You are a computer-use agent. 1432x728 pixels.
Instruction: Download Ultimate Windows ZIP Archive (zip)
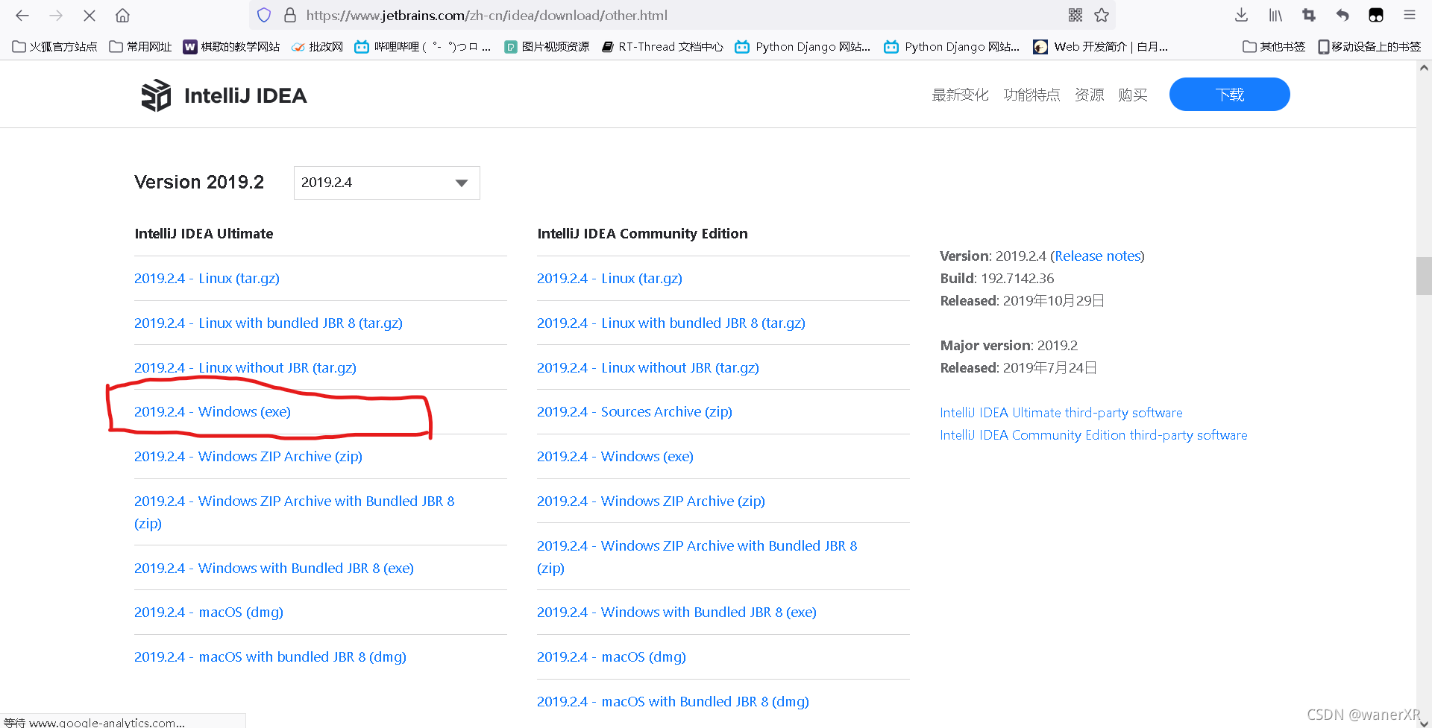point(248,456)
